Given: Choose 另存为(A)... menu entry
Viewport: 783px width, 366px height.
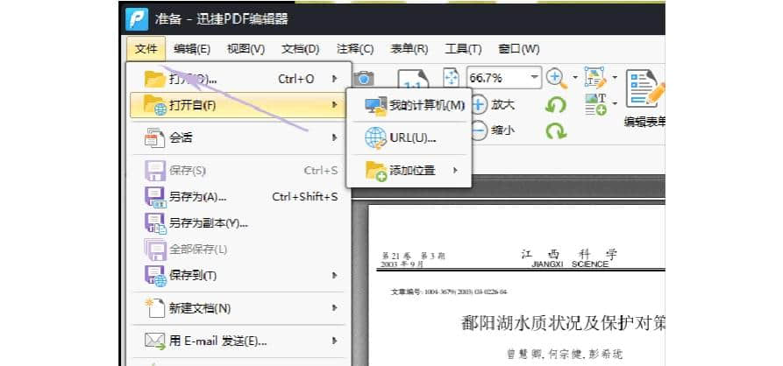Looking at the screenshot, I should pos(238,196).
